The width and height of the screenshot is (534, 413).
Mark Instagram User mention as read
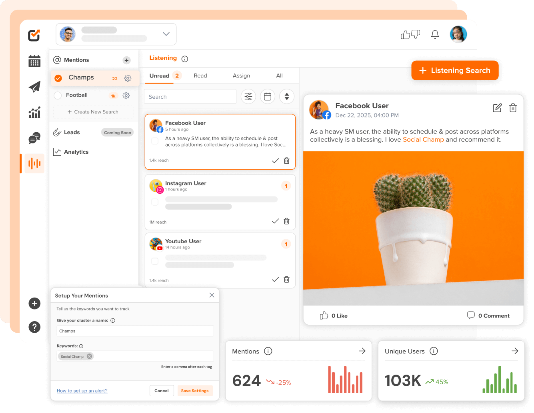275,221
